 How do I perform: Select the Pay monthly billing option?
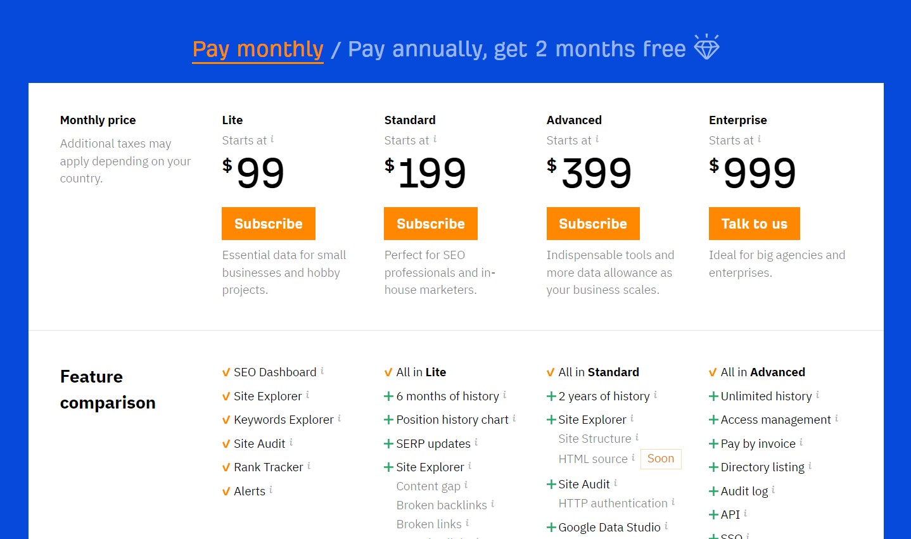tap(257, 48)
